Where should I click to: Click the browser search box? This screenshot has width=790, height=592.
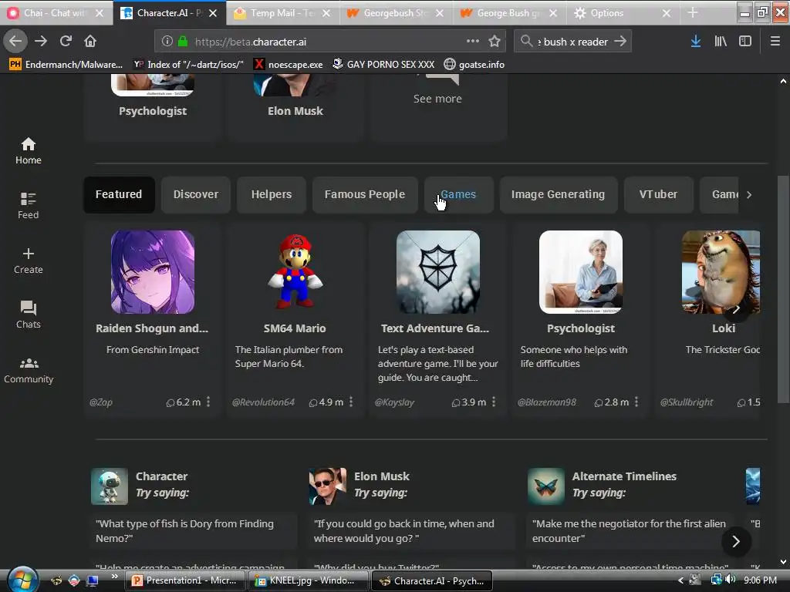pos(574,42)
